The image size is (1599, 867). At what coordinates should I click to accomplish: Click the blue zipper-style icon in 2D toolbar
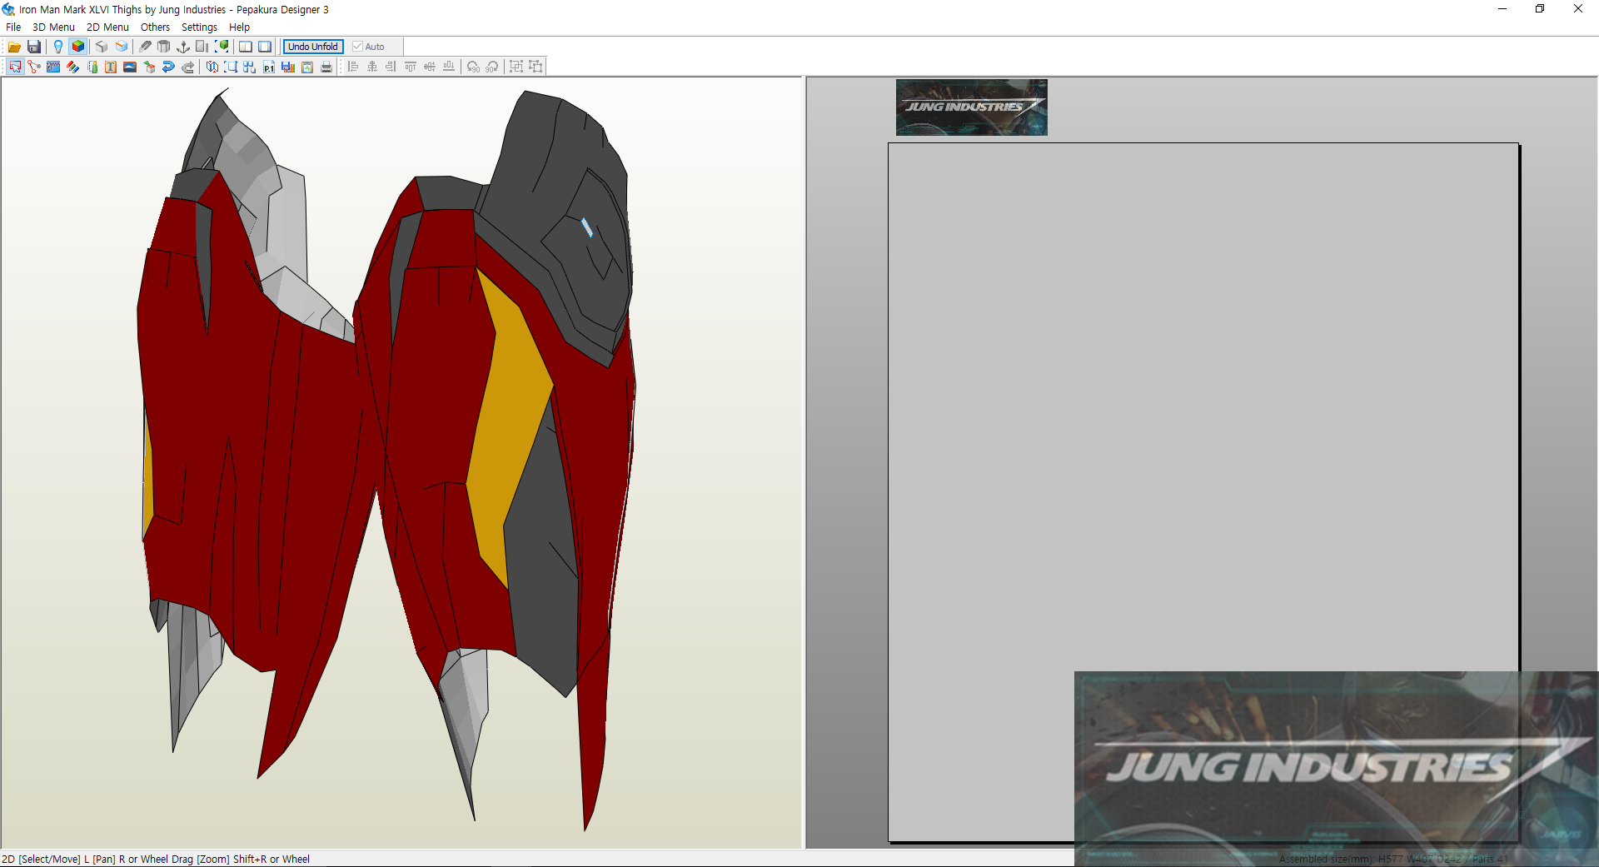(53, 67)
